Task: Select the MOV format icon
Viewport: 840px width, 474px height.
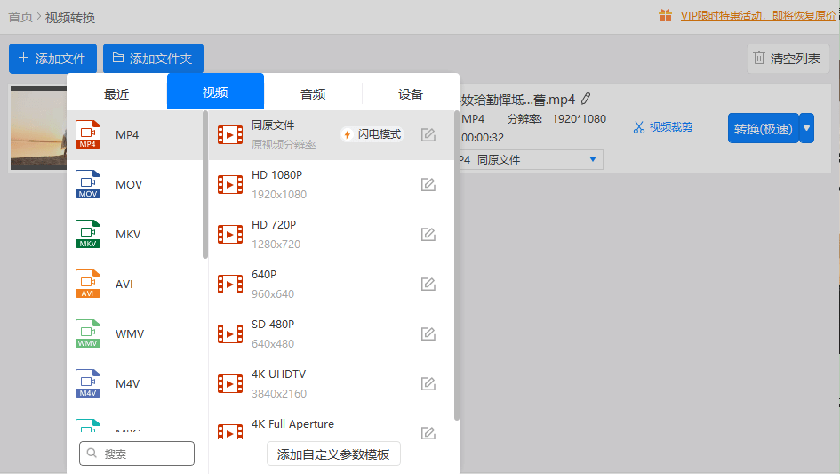Action: click(x=88, y=185)
